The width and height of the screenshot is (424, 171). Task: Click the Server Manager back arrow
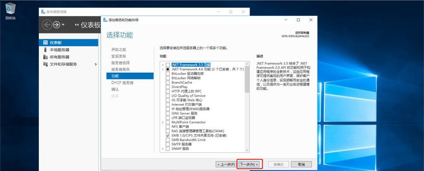coord(47,25)
